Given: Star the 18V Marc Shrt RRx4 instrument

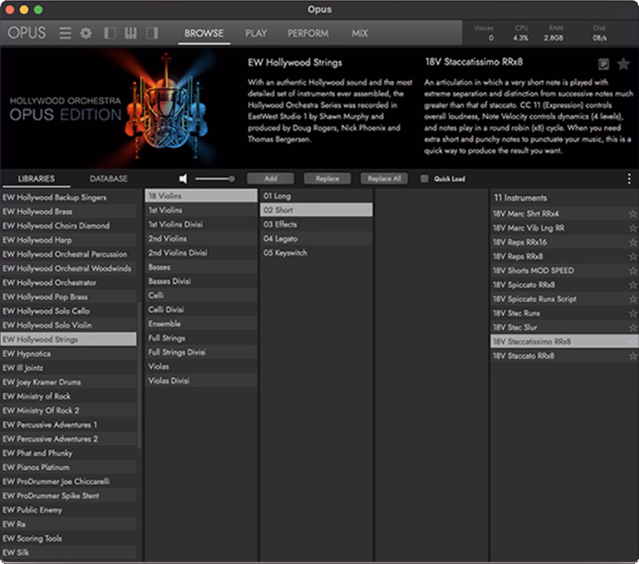Looking at the screenshot, I should point(632,214).
